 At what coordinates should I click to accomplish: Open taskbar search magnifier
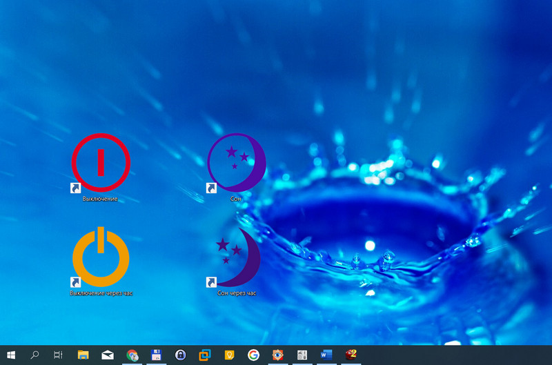(34, 355)
